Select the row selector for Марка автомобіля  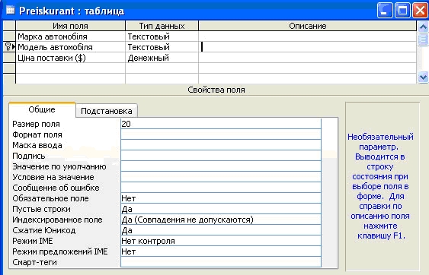tap(9, 36)
